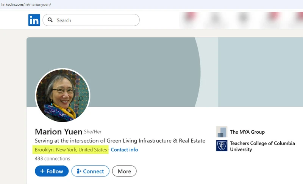This screenshot has width=303, height=184.
Task: View the 433 connections link
Action: pos(52,159)
